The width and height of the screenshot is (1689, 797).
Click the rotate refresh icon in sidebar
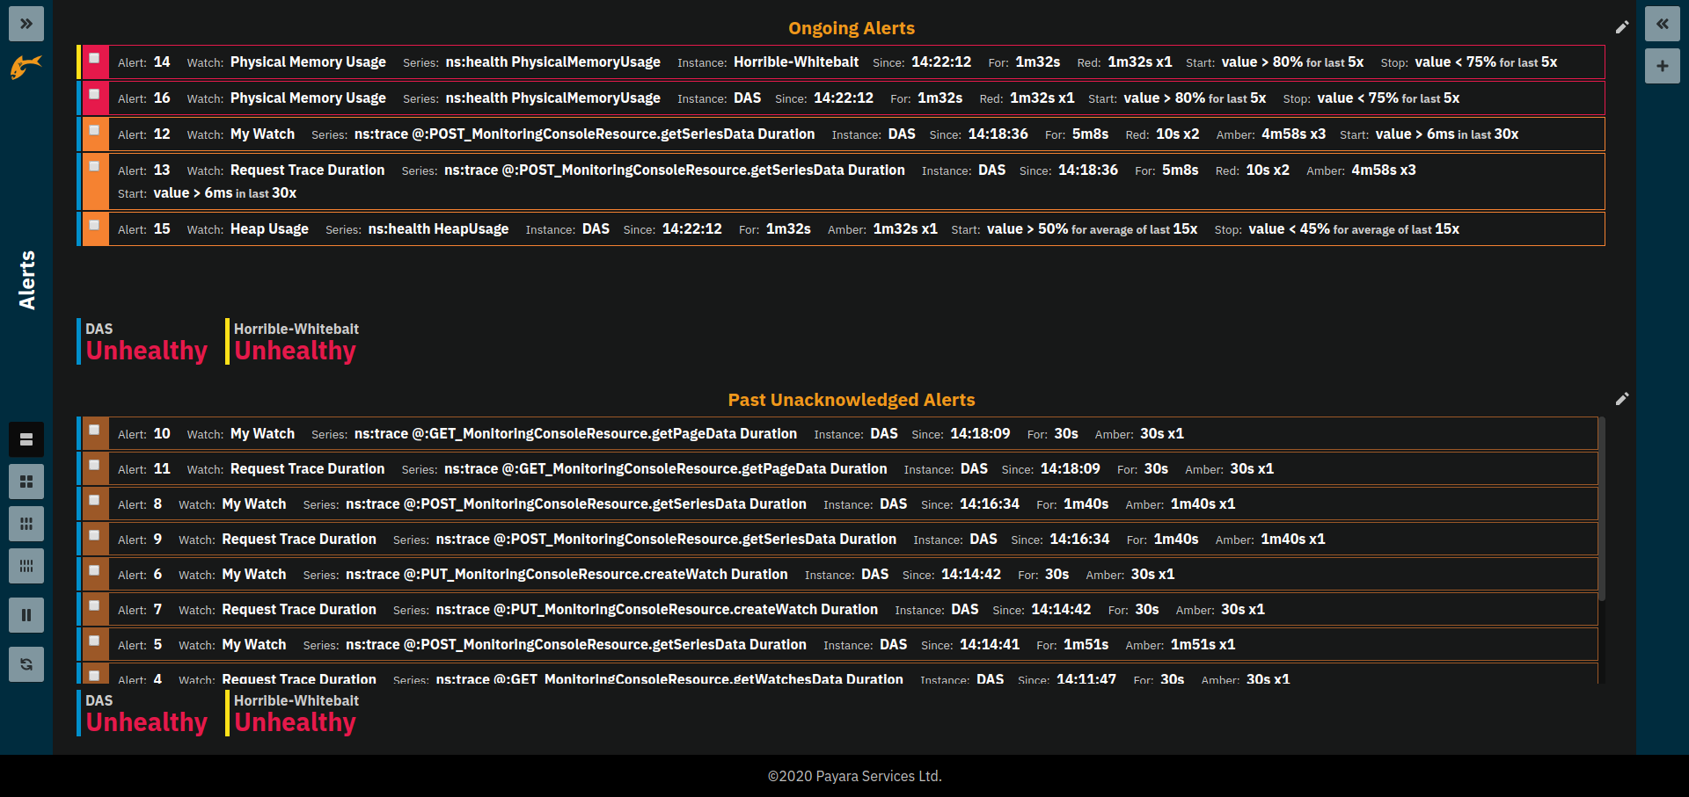(26, 664)
